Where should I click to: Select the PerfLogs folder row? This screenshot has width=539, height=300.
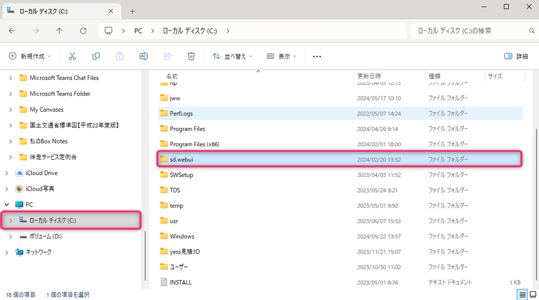tap(340, 113)
